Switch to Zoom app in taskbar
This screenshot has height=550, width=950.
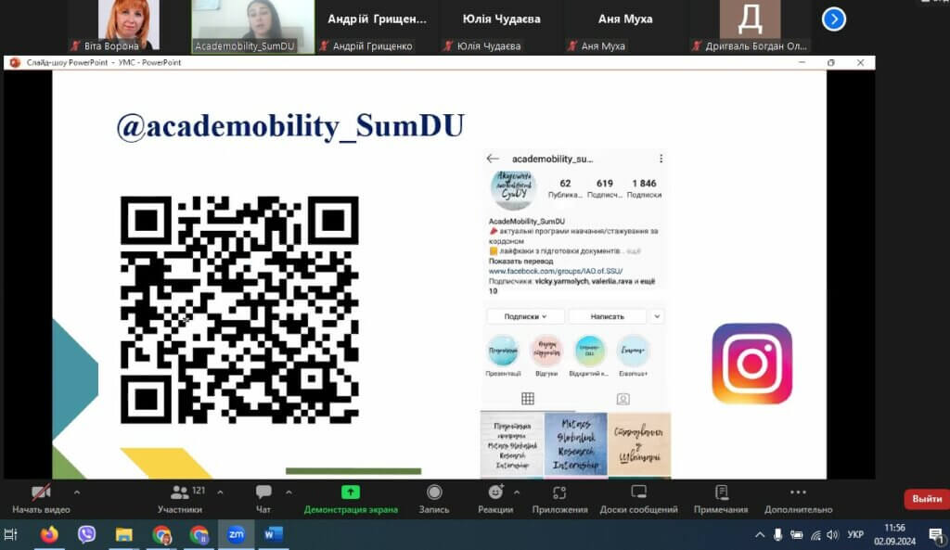236,534
